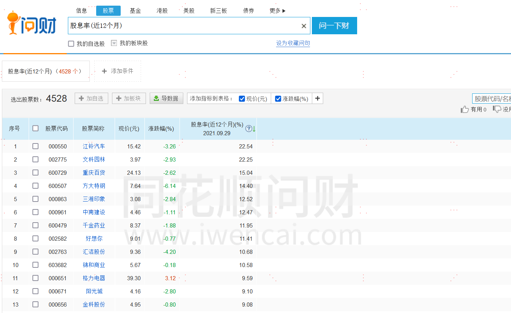This screenshot has width=511, height=313.
Task: Open the help icon beside 股息率 header
Action: (x=249, y=128)
